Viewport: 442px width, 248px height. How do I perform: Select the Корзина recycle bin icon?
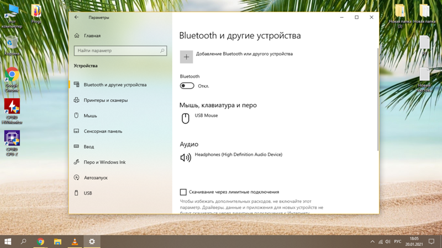point(12,46)
